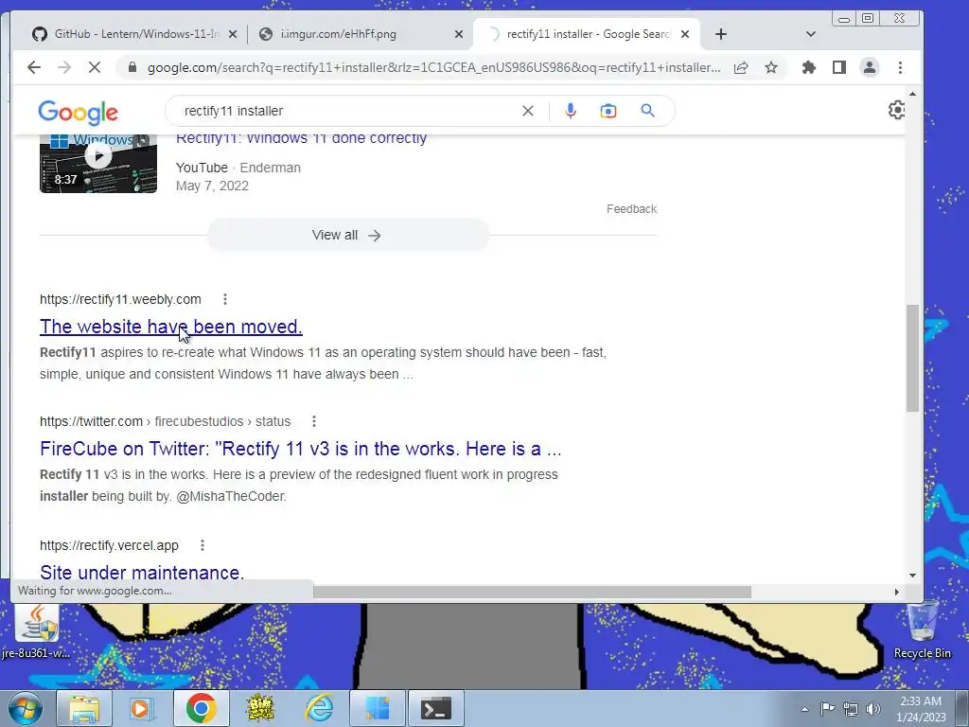Click the scroll down arrow
This screenshot has height=727, width=969.
click(913, 575)
